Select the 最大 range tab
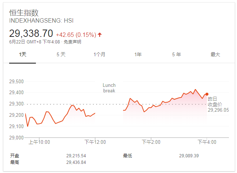 click(215, 54)
